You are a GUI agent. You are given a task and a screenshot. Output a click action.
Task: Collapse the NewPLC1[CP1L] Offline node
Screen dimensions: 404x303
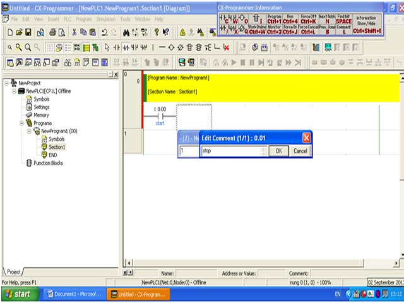tap(14, 91)
